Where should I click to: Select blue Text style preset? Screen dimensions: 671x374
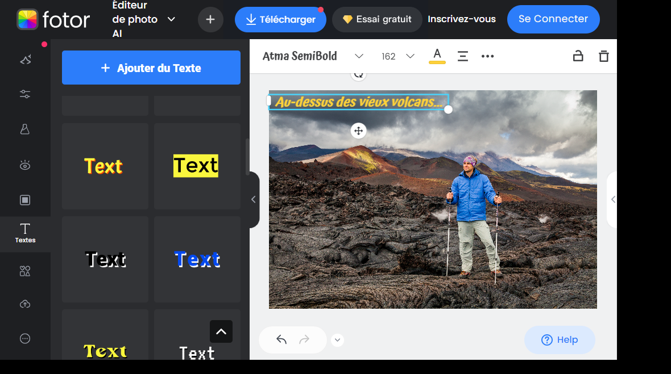(197, 259)
